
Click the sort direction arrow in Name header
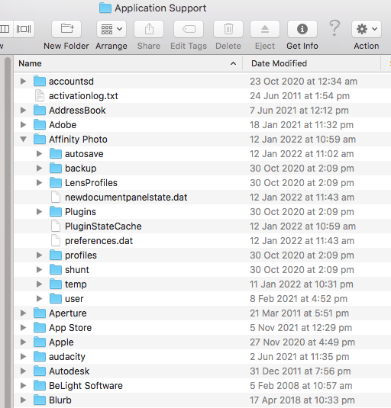pos(234,63)
